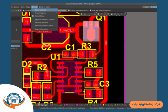This screenshot has height=112, width=168.
Task: Open the Help menu
Action: pos(48,7)
